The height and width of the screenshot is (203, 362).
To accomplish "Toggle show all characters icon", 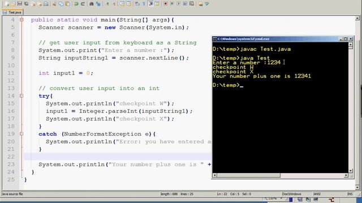I will pyautogui.click(x=144, y=4).
